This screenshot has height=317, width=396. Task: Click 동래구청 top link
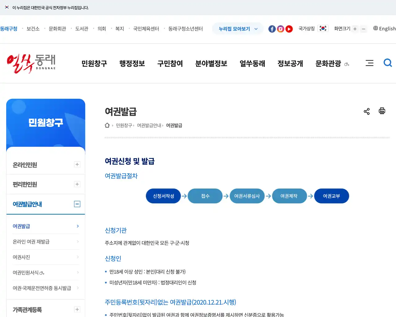coord(9,29)
